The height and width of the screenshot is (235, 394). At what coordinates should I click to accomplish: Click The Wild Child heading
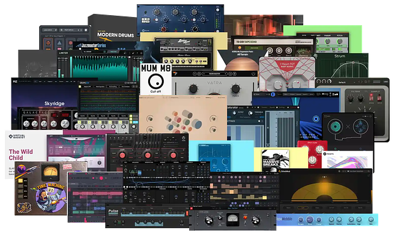point(21,154)
